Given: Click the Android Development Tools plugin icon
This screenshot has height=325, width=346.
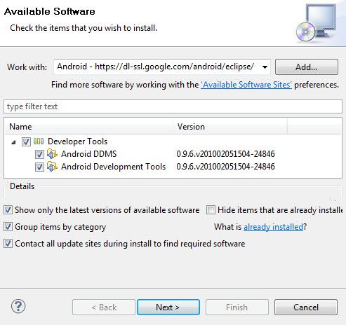Looking at the screenshot, I should coord(52,166).
